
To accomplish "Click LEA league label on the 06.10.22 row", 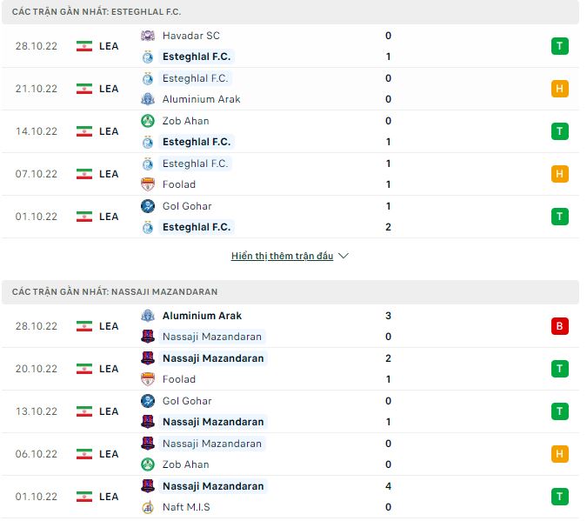I will (109, 454).
